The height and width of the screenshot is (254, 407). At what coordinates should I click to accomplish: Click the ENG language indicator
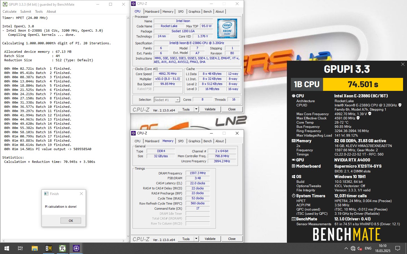pos(368,248)
